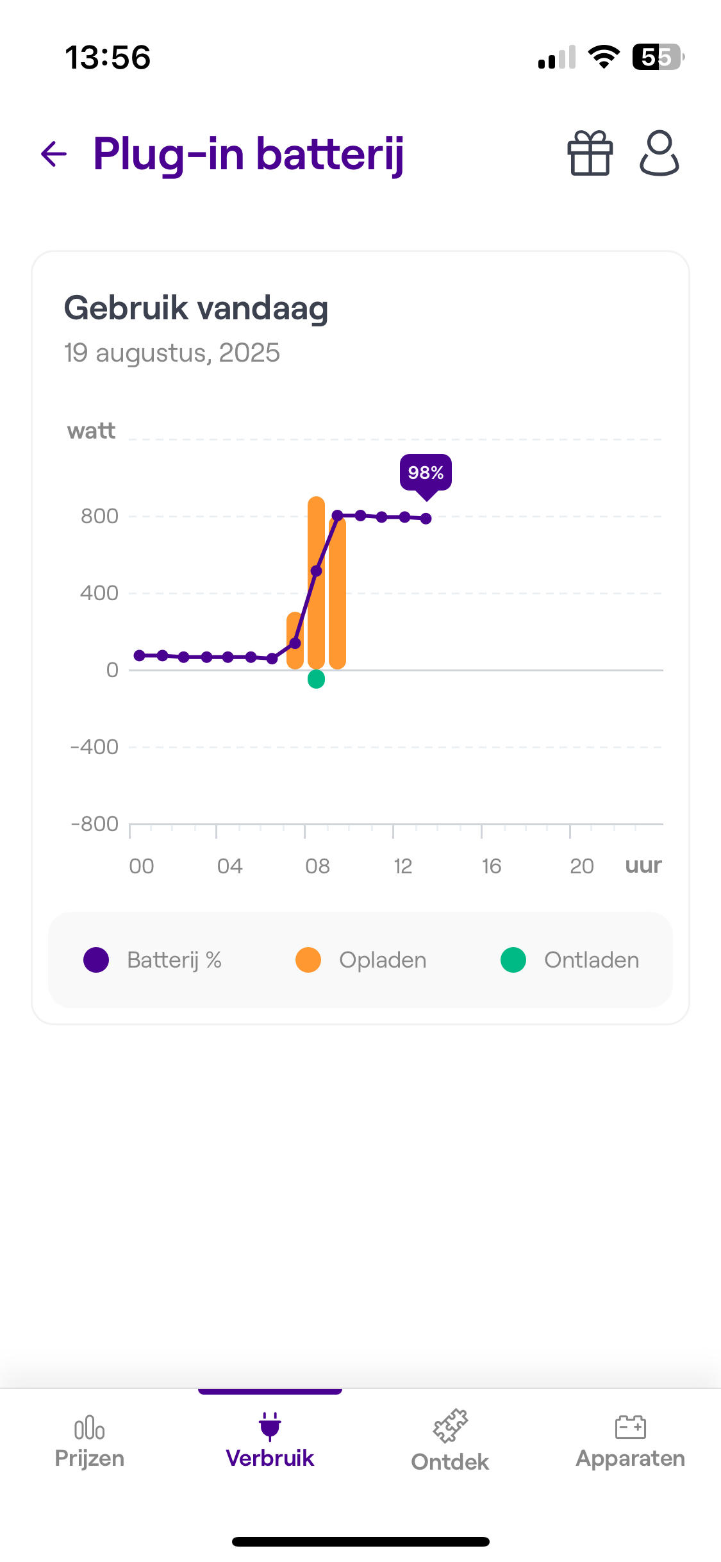
Task: Tap the Ontdek puzzle piece icon
Action: 450,1426
